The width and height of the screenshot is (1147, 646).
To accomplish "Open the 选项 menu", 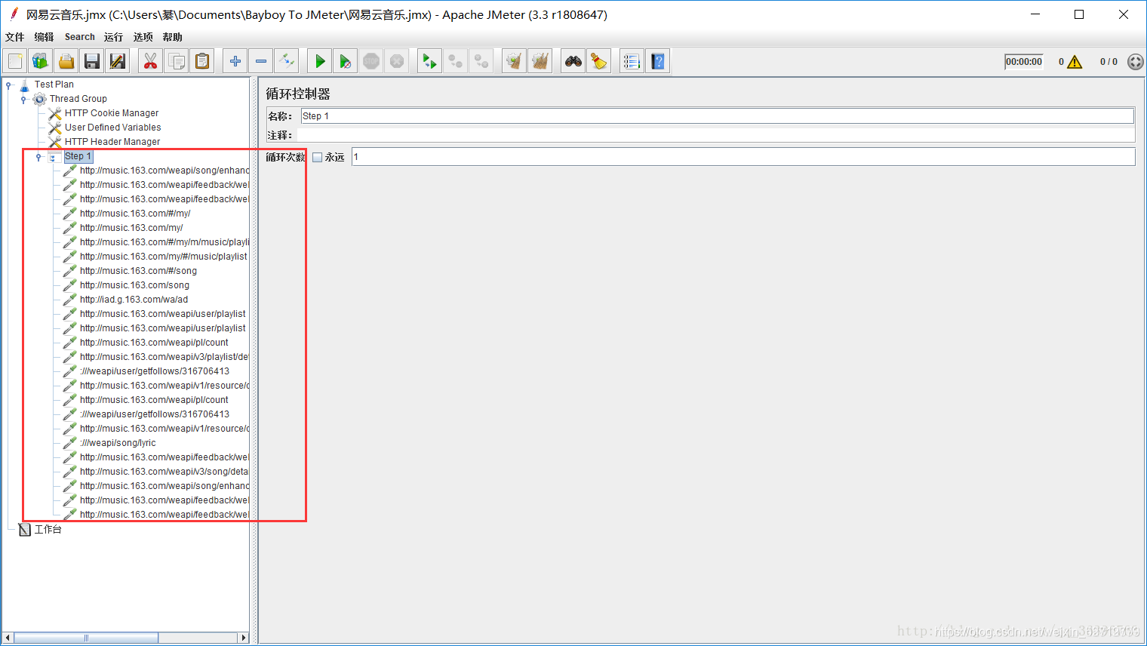I will (x=143, y=37).
